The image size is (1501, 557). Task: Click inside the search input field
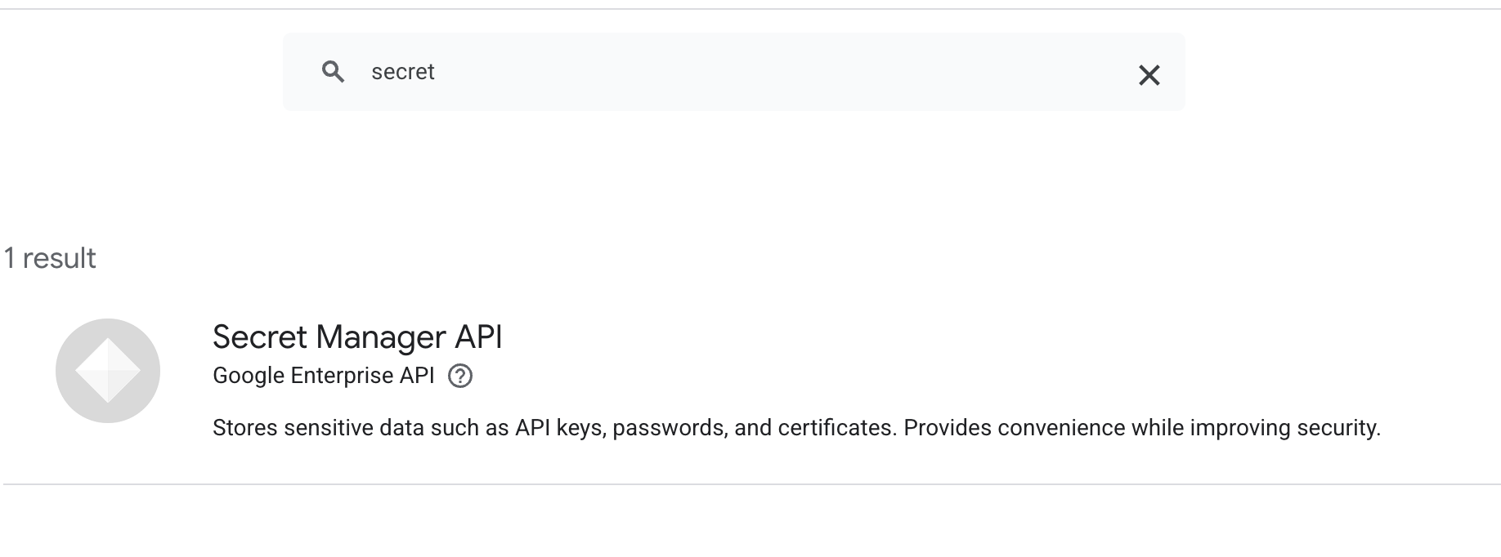point(654,72)
